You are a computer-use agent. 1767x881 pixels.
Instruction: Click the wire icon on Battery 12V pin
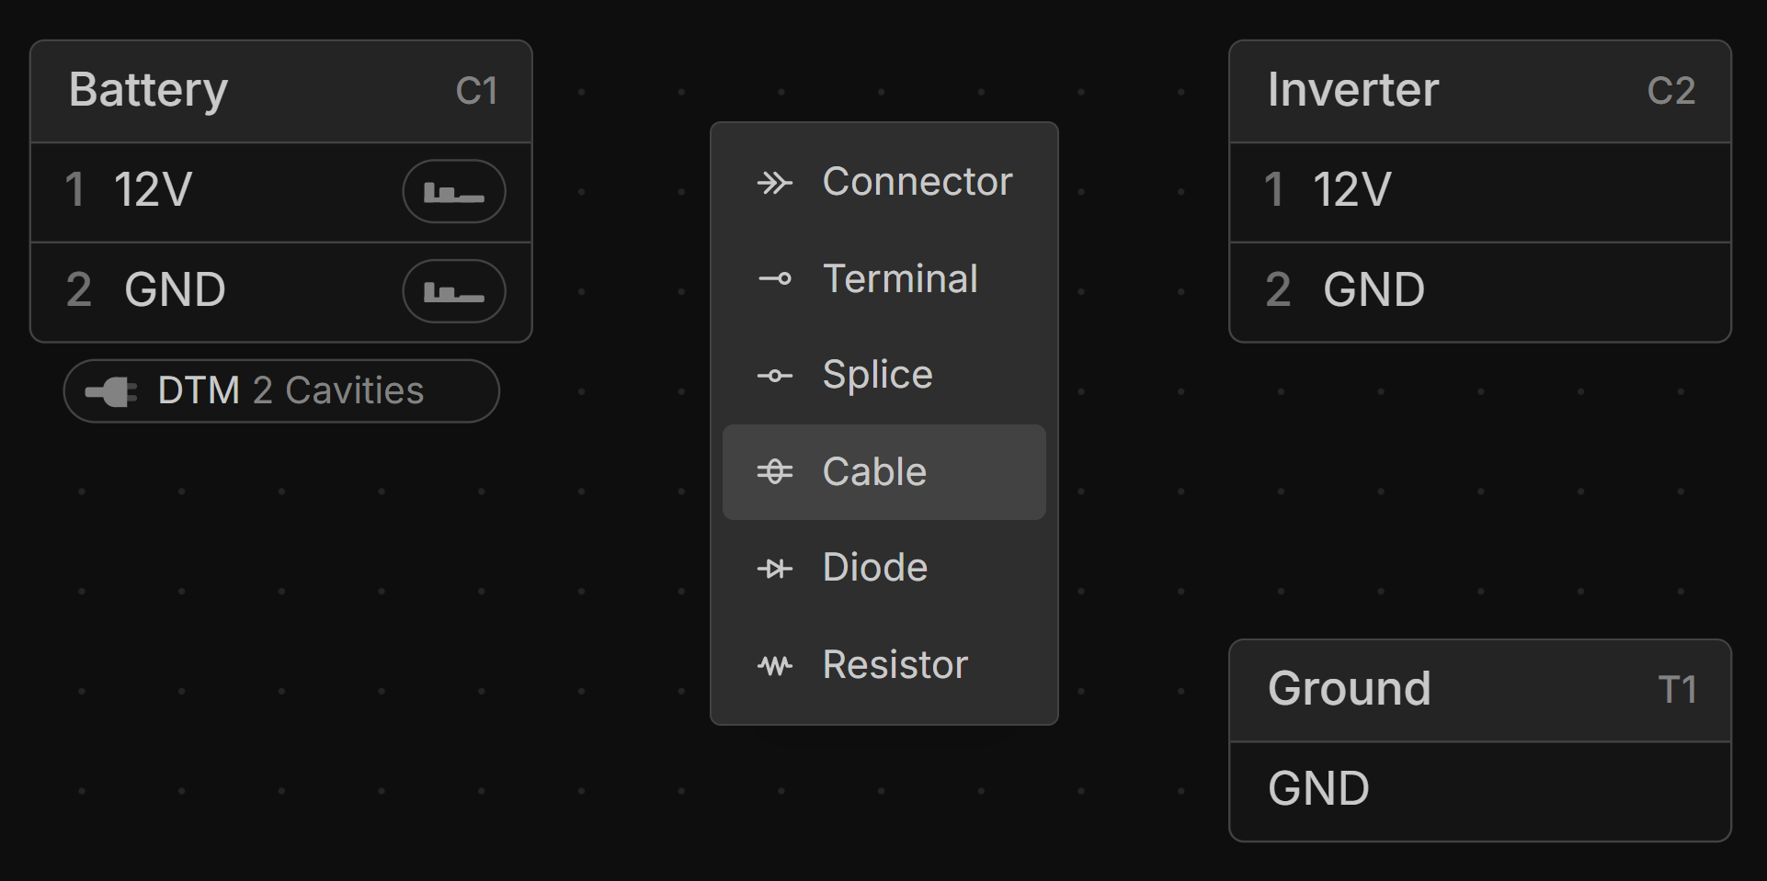click(x=453, y=192)
